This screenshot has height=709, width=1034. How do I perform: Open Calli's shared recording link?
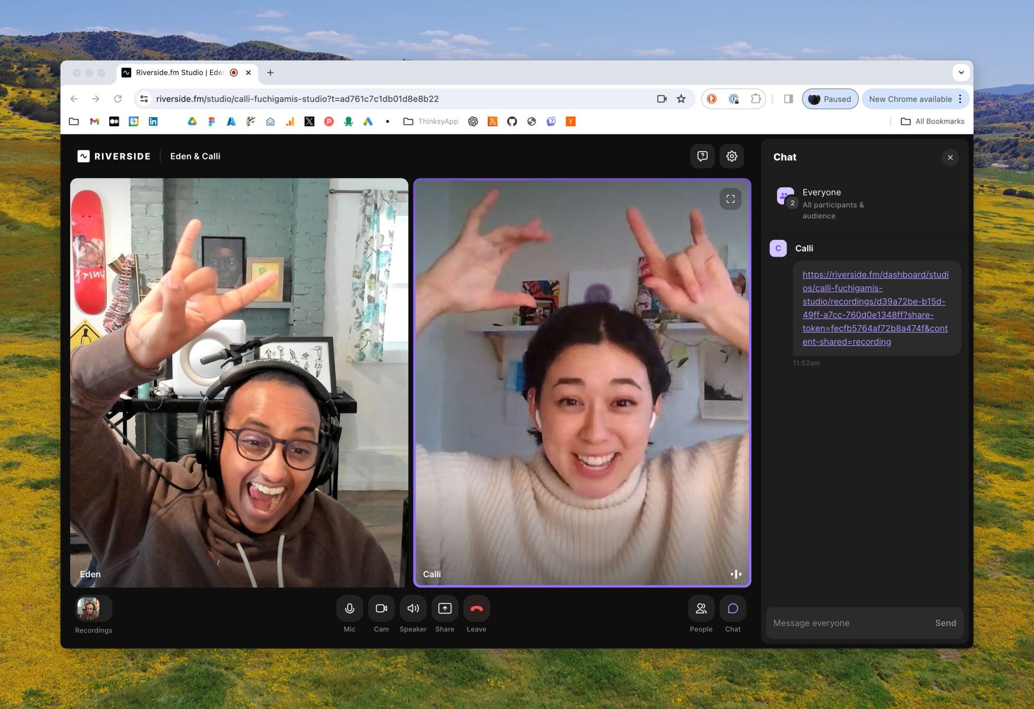875,308
